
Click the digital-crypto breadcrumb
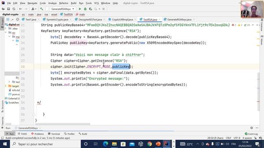click(x=10, y=14)
